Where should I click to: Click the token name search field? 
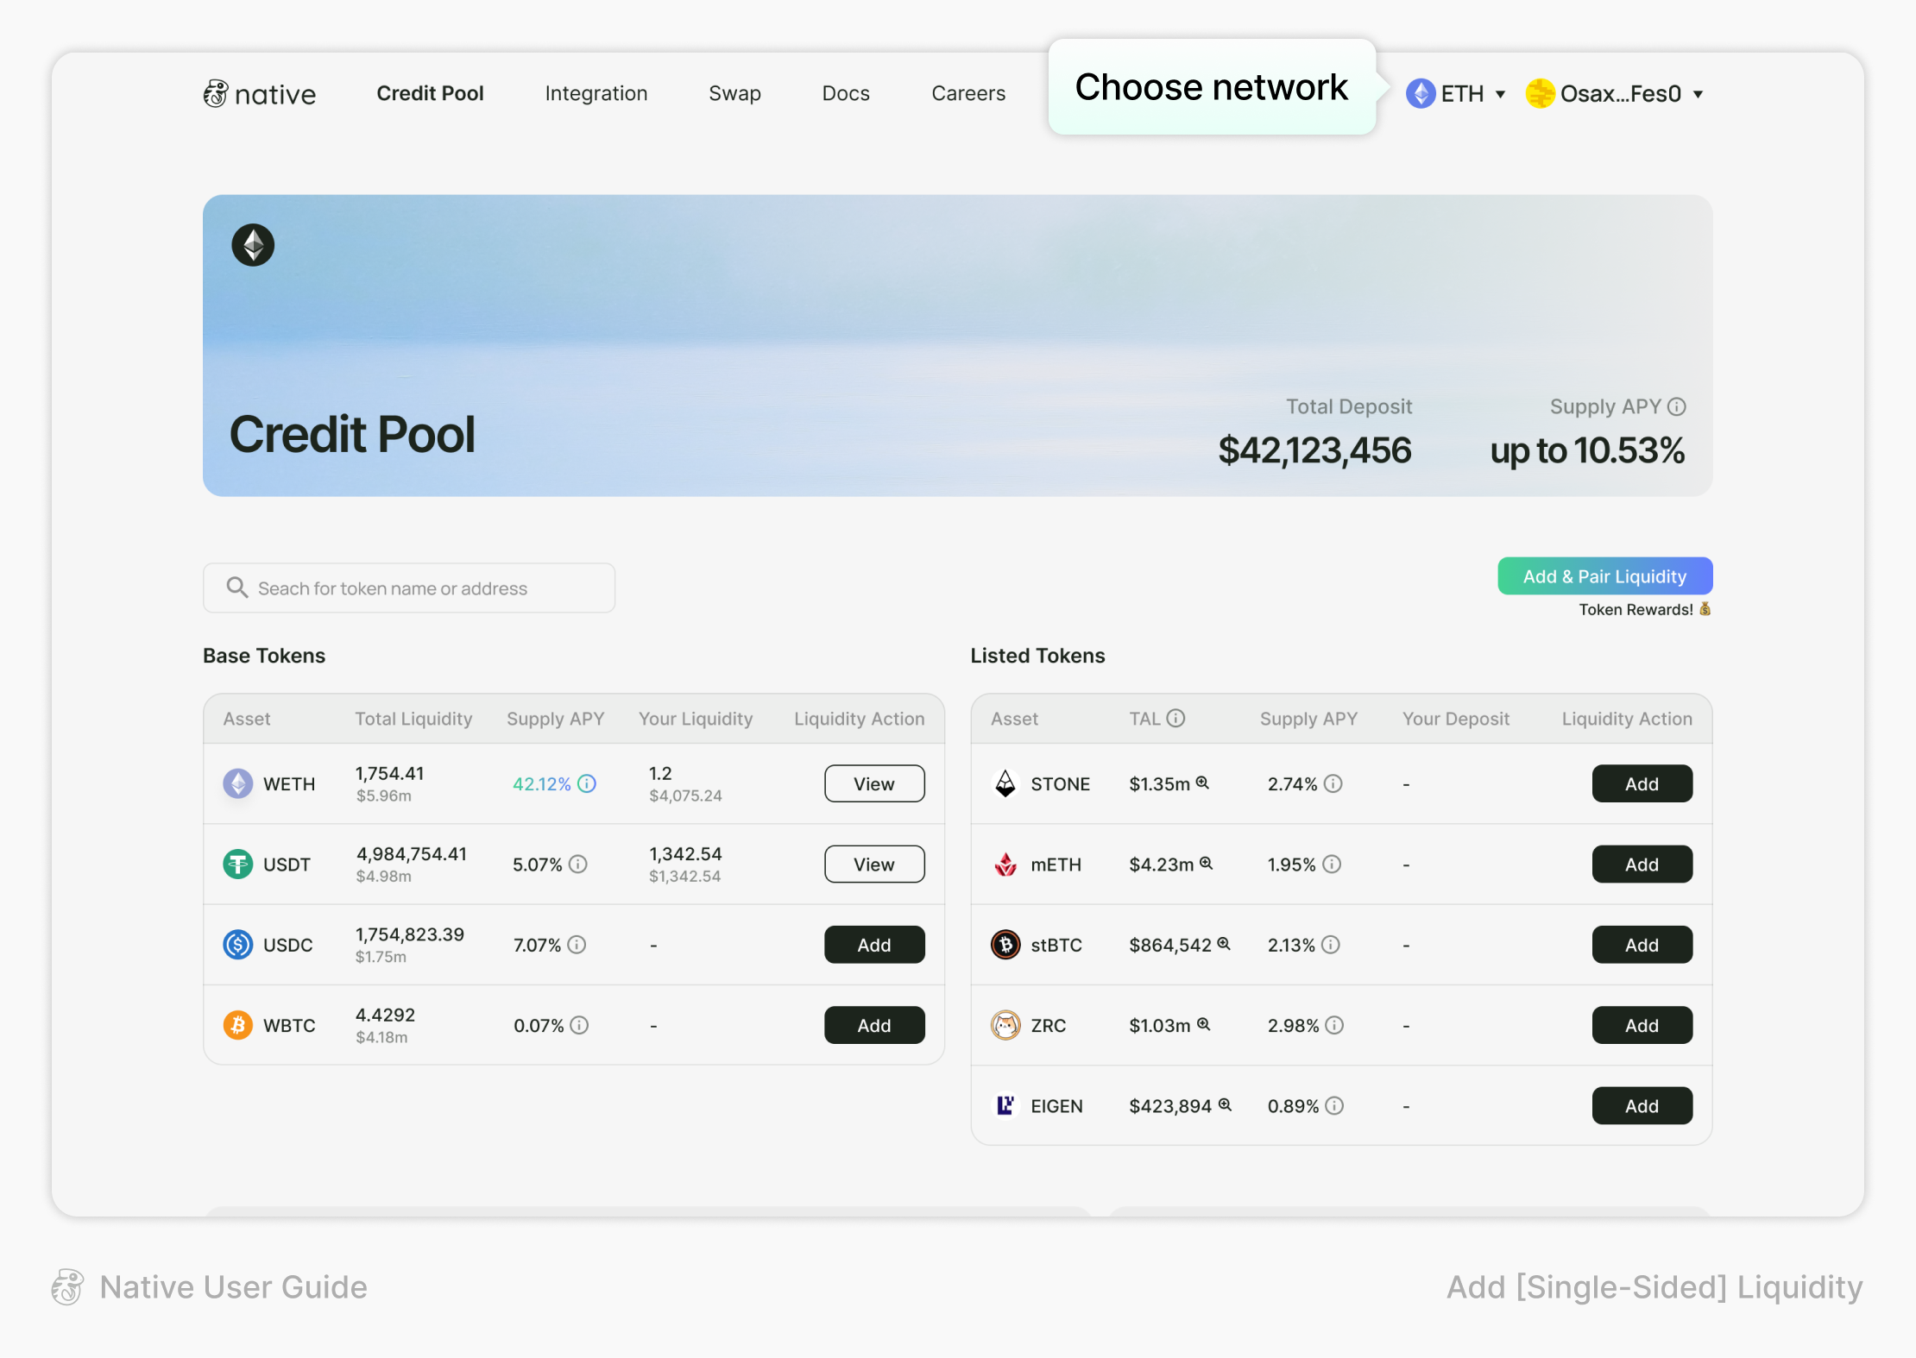coord(409,588)
